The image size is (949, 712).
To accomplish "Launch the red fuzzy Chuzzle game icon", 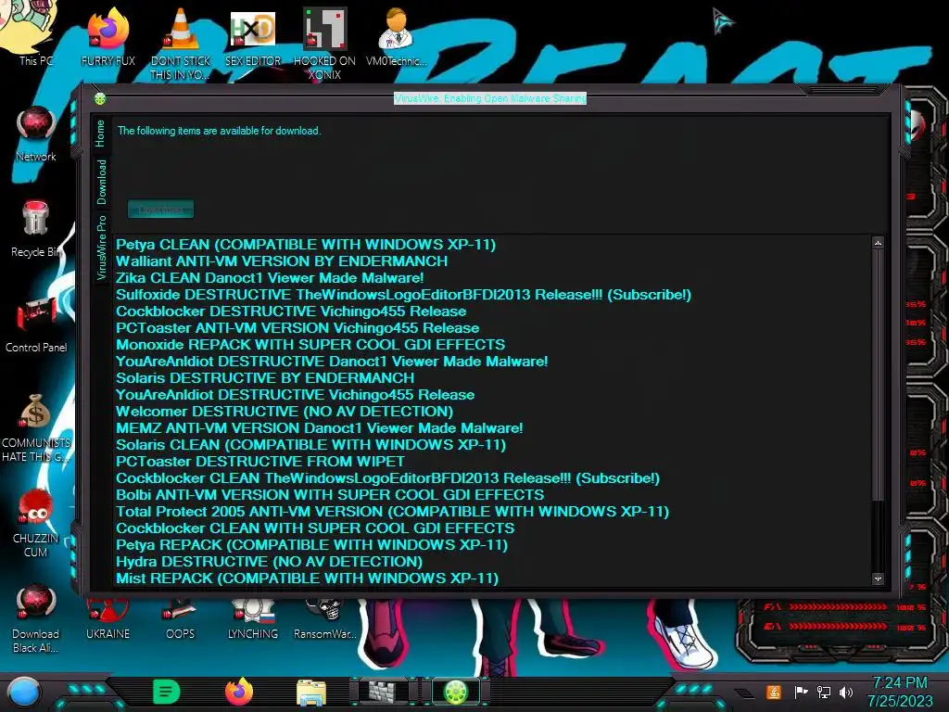I will tap(36, 522).
